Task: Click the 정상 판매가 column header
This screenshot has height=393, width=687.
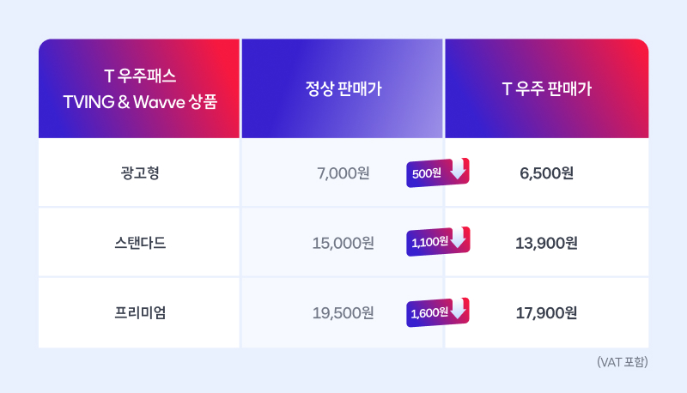Action: [343, 88]
